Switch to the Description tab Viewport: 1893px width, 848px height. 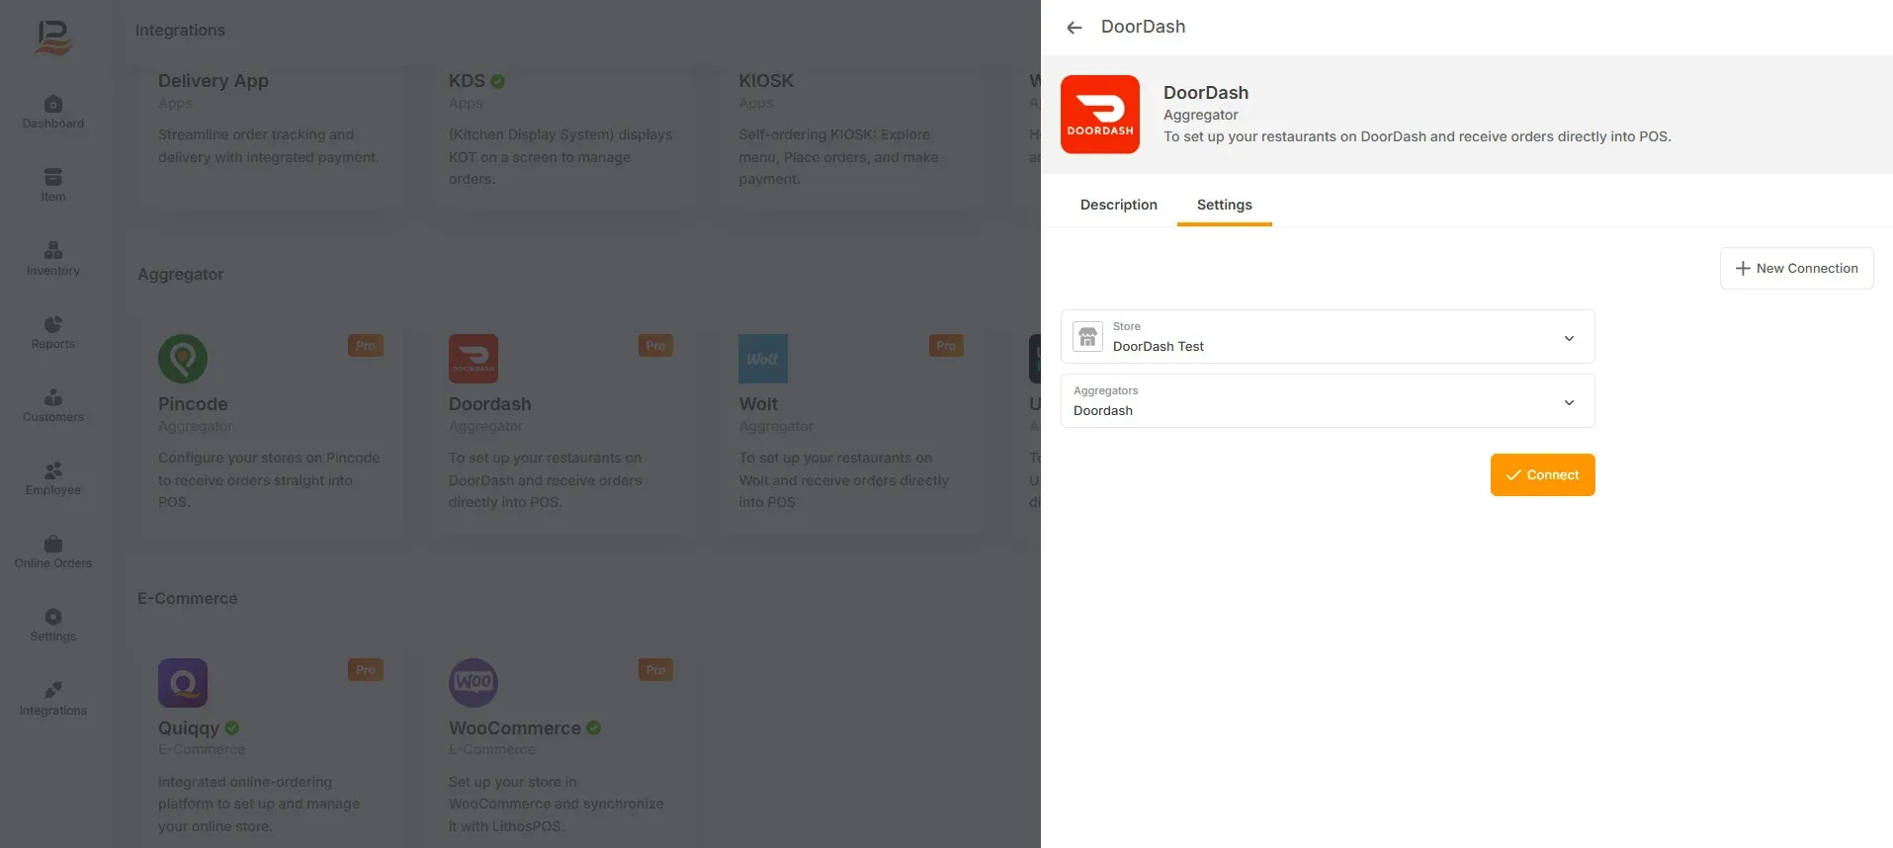tap(1119, 205)
